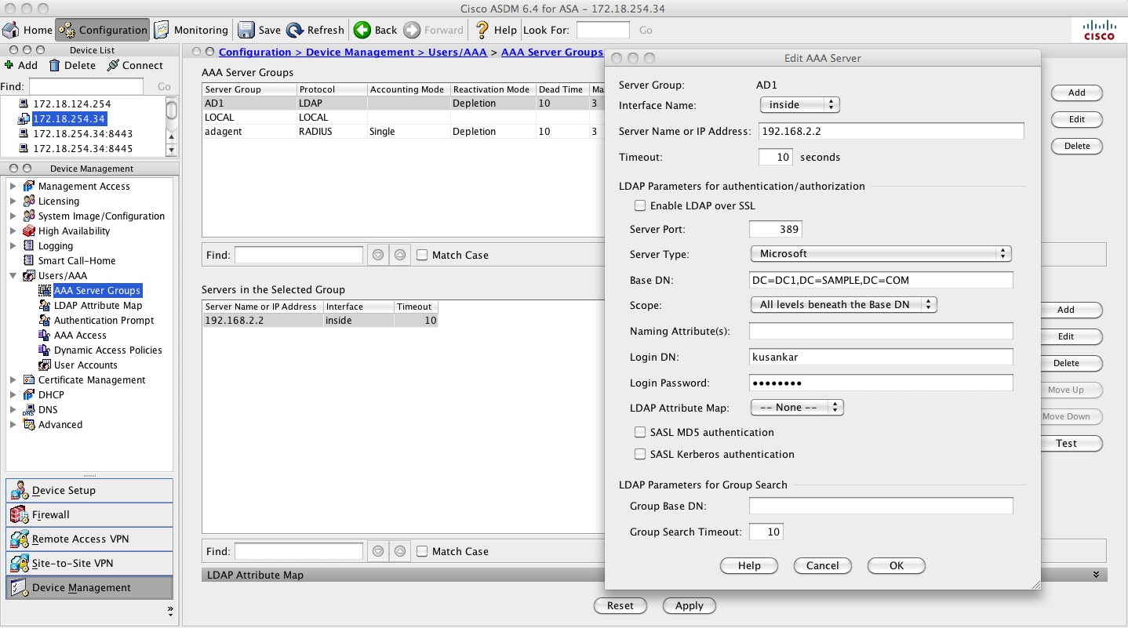This screenshot has height=628, width=1128.
Task: Click the Home toolbar icon
Action: pos(12,30)
